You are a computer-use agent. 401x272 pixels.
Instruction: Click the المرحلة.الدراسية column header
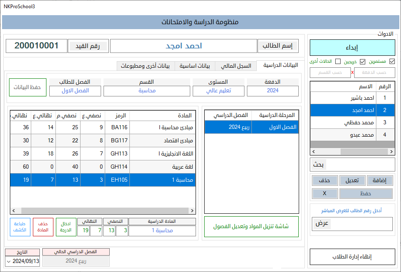[275, 115]
